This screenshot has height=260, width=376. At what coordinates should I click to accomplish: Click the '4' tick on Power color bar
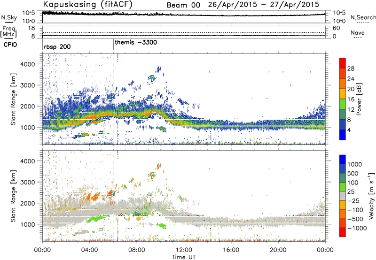point(349,130)
